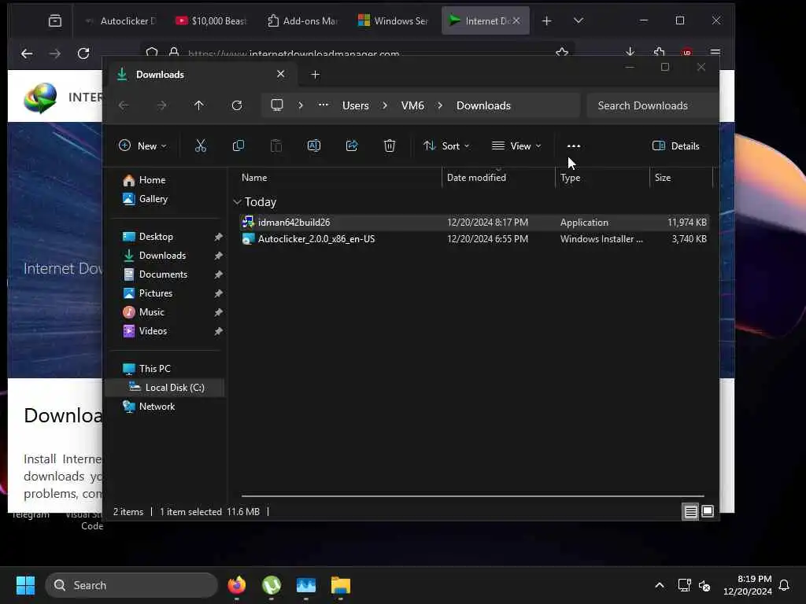The height and width of the screenshot is (604, 806).
Task: Close the Internet Download Manager browser tab
Action: tap(516, 20)
